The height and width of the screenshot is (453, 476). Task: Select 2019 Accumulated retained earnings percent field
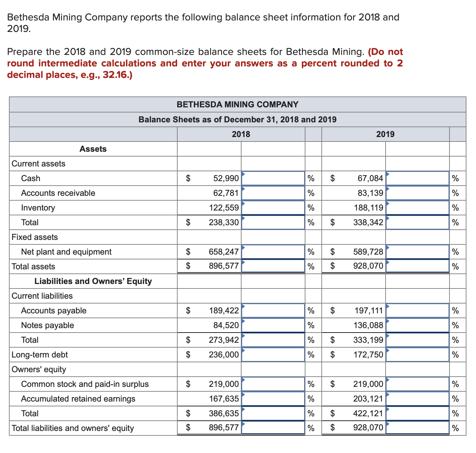pyautogui.click(x=418, y=399)
